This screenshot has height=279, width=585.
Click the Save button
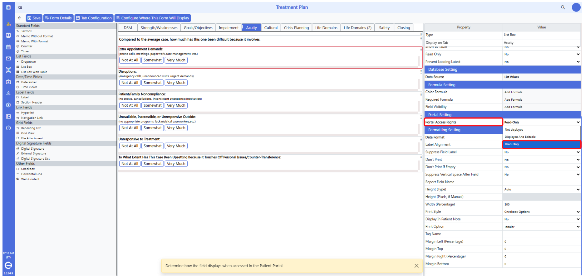click(34, 18)
